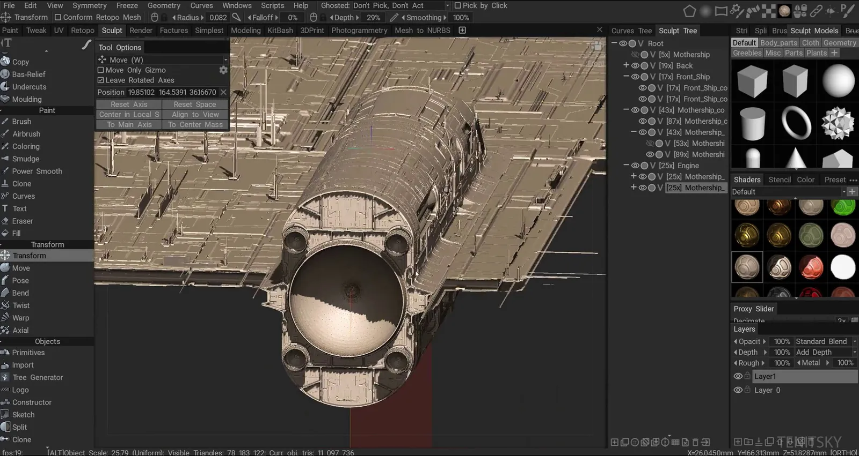This screenshot has width=859, height=456.
Task: Select the Constructor tool
Action: [x=32, y=402]
